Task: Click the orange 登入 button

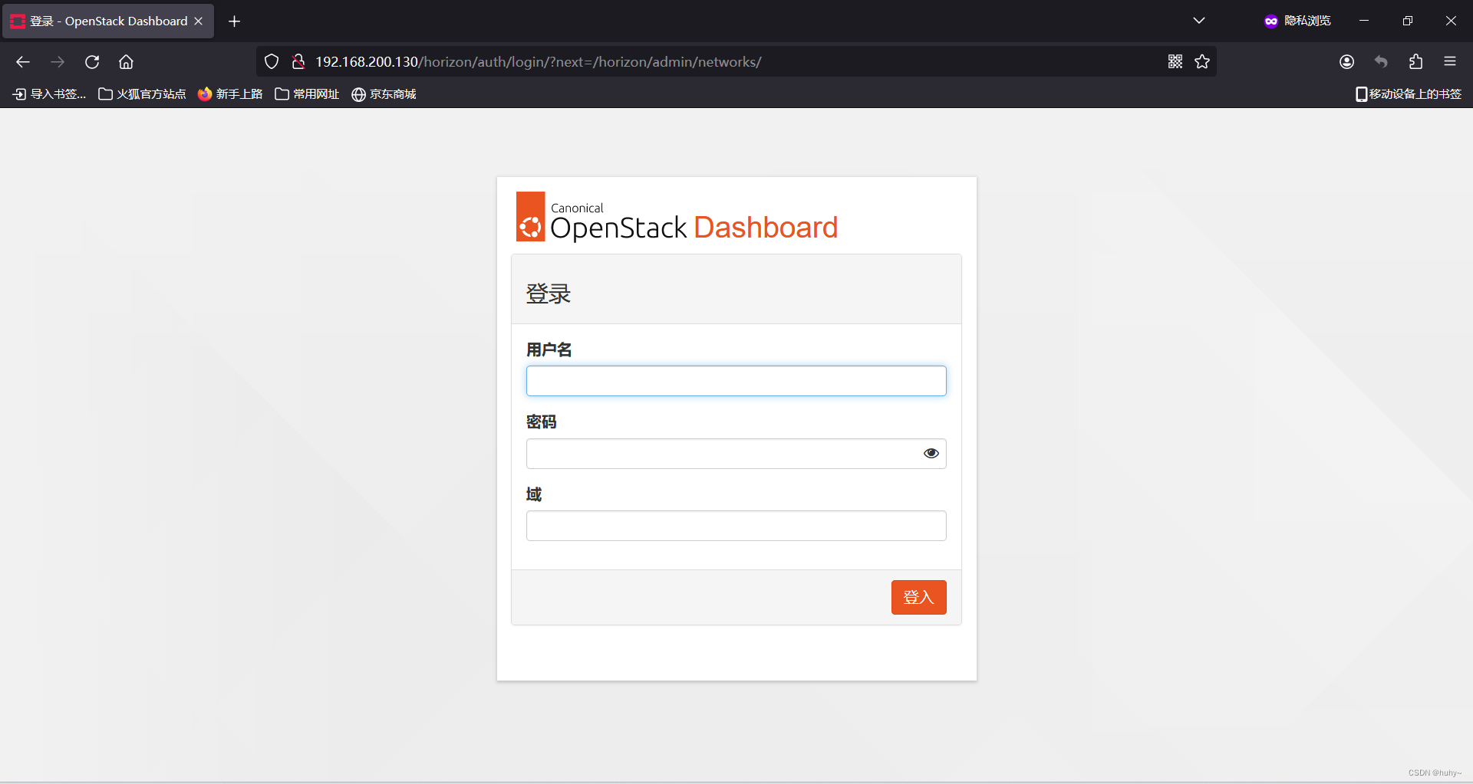Action: tap(919, 597)
